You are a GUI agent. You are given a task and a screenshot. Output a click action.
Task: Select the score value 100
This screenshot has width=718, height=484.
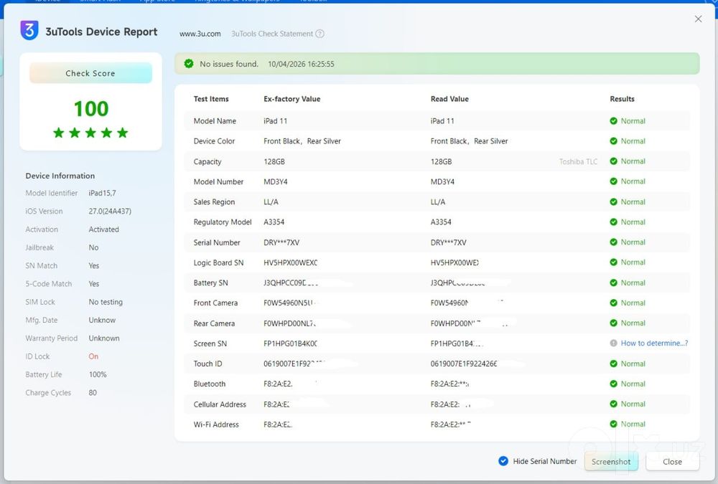point(91,109)
